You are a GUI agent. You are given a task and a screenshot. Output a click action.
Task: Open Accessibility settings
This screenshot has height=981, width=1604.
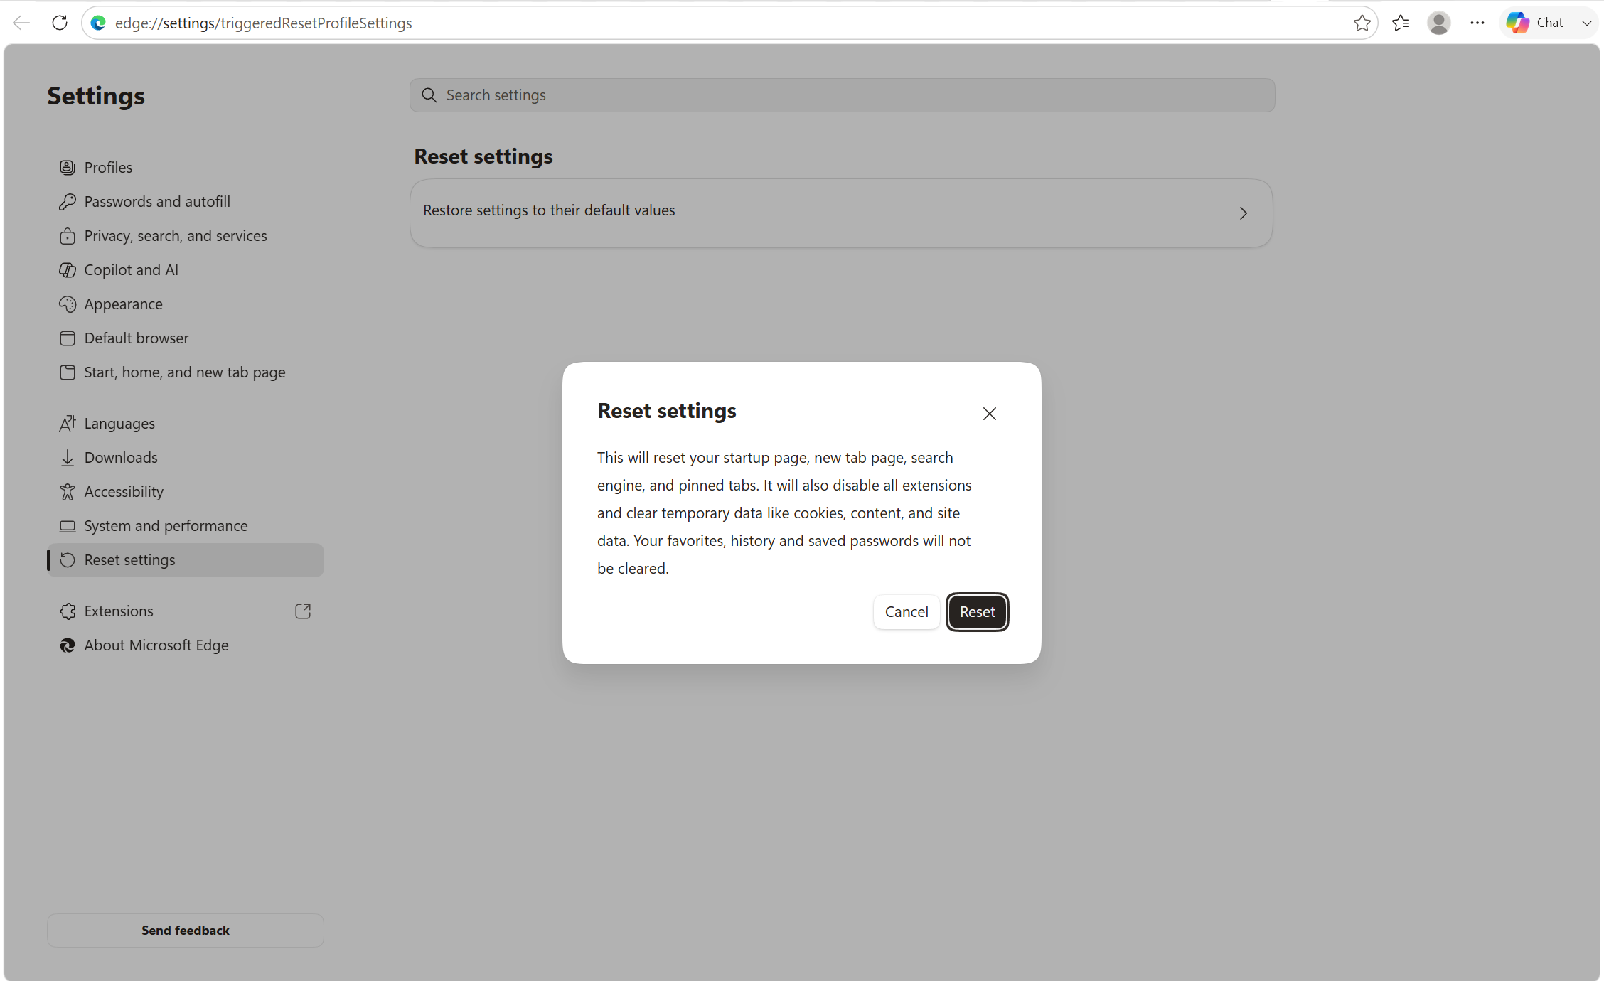(x=186, y=492)
